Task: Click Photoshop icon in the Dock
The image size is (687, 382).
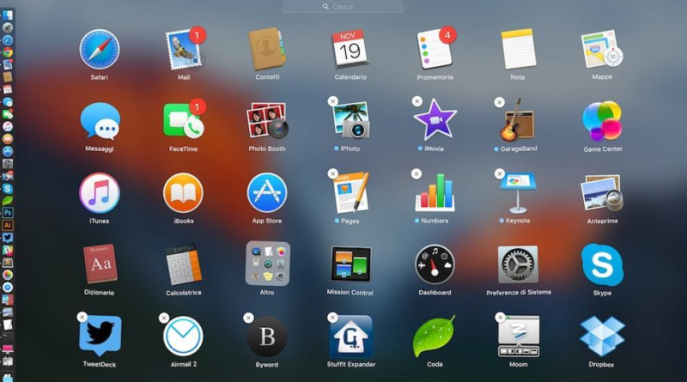Action: 8,213
